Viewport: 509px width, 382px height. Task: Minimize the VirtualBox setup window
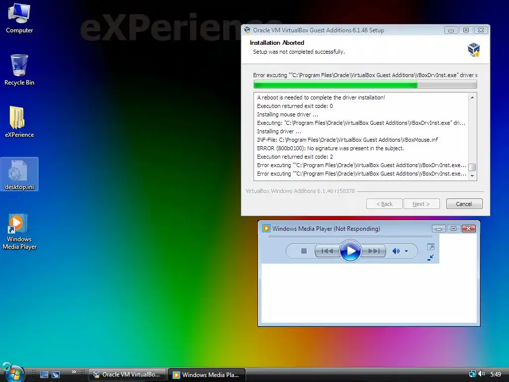click(451, 30)
